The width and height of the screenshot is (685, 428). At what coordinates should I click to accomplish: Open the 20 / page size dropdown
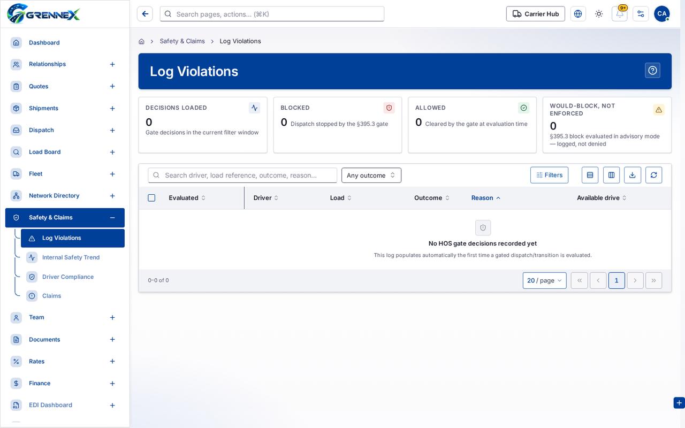544,280
